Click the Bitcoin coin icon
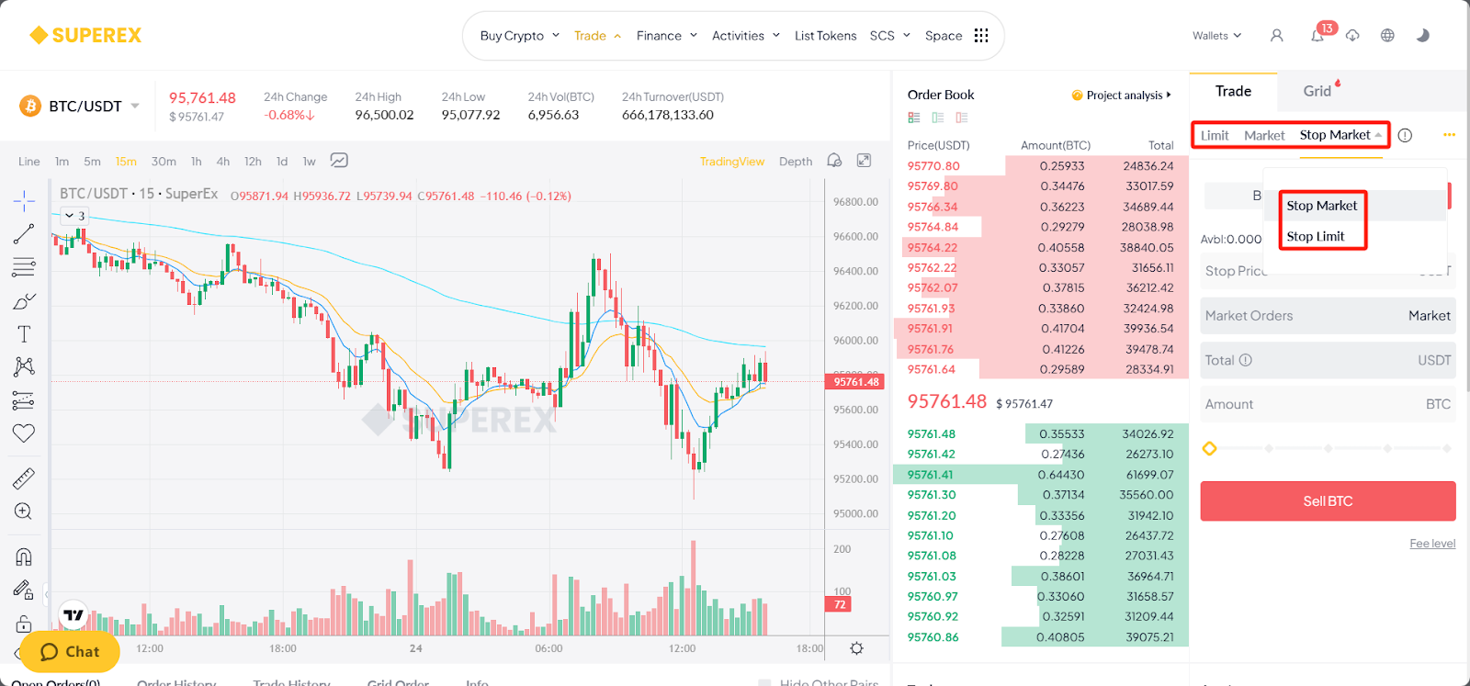This screenshot has height=686, width=1470. 30,106
